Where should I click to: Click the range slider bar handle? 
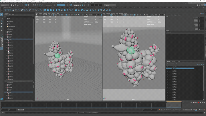[21, 110]
